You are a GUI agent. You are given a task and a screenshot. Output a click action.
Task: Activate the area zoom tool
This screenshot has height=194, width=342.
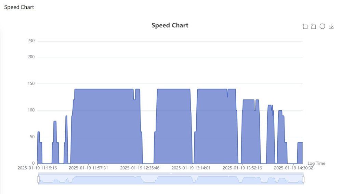point(305,27)
